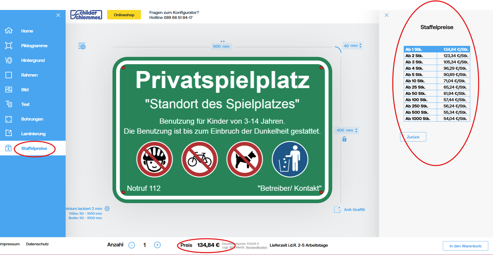Click the width arrows above 600 mm
Screen dimensions: 493x255
point(223,41)
